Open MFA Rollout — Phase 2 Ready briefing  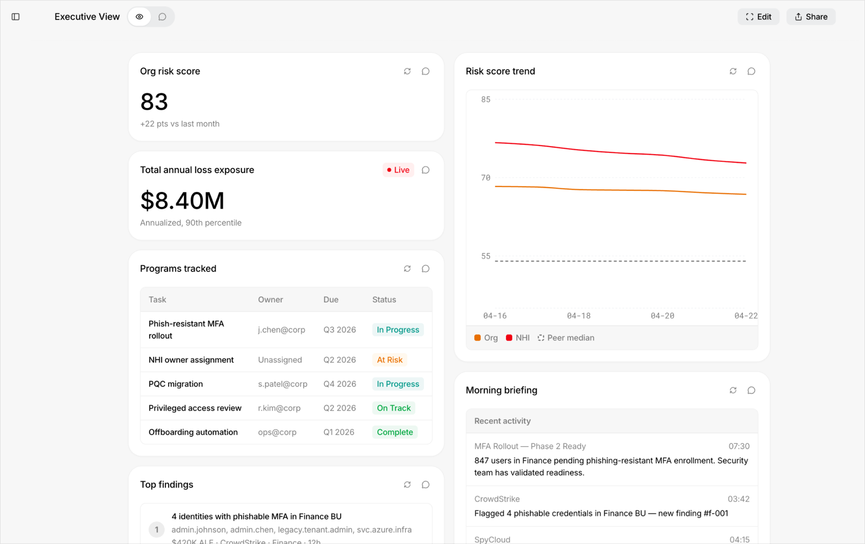point(612,459)
